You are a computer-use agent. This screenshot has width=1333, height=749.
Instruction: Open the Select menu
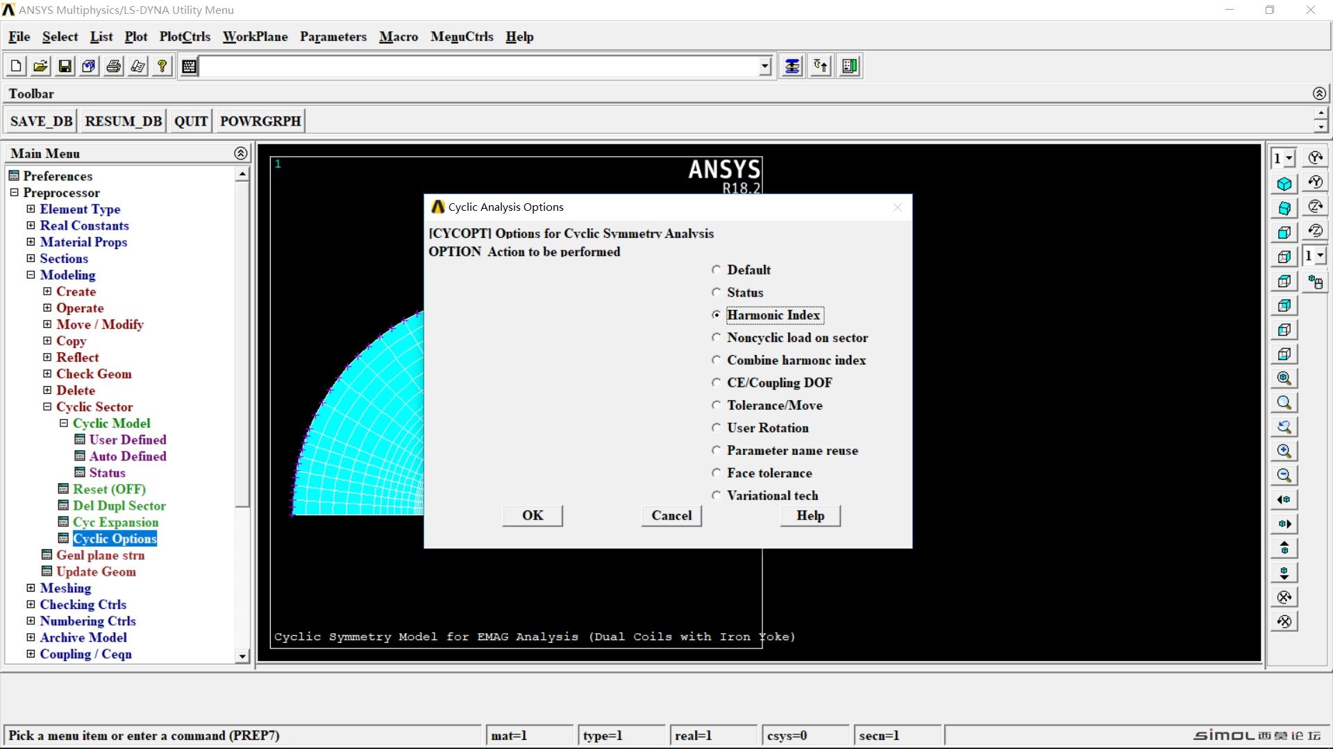point(60,37)
